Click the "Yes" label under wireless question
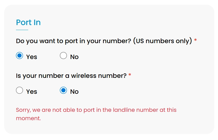The width and height of the screenshot is (218, 140). click(x=32, y=92)
